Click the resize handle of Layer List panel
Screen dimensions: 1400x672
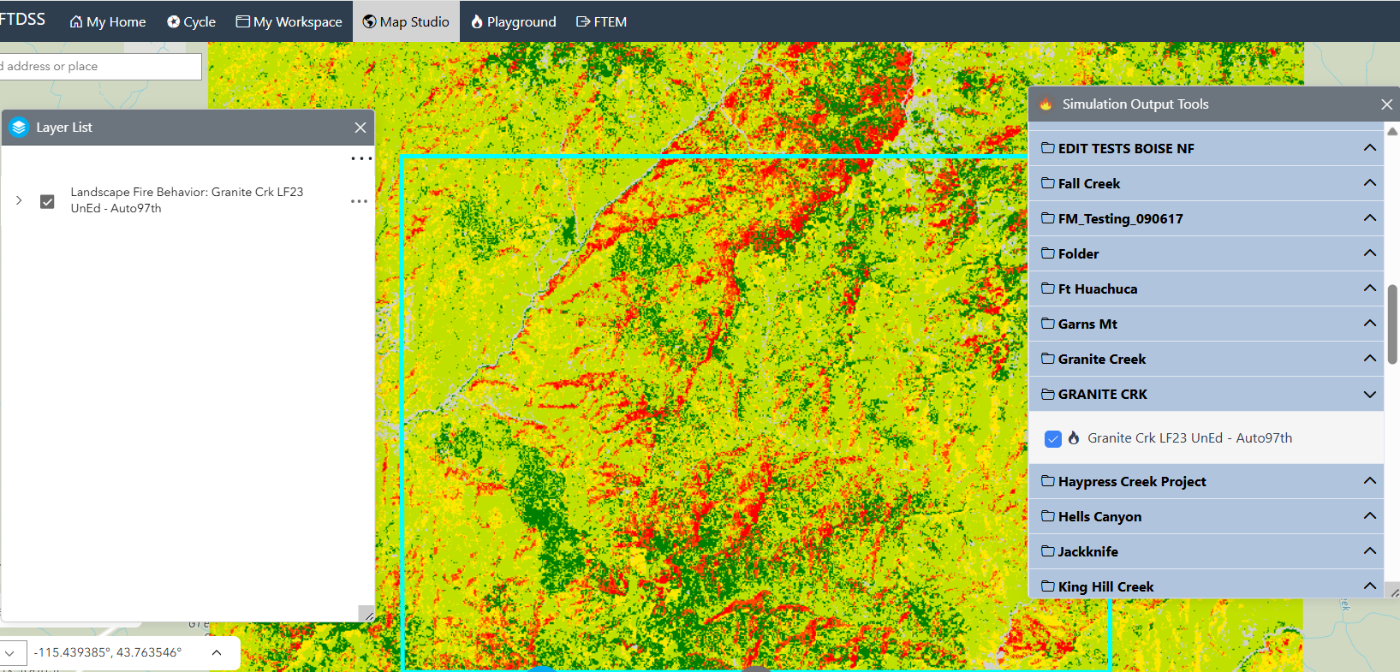tap(368, 615)
